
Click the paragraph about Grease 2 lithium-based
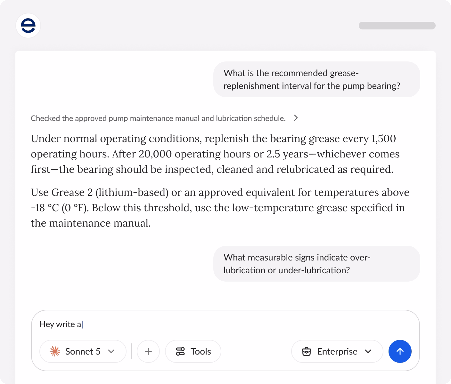[x=220, y=208]
